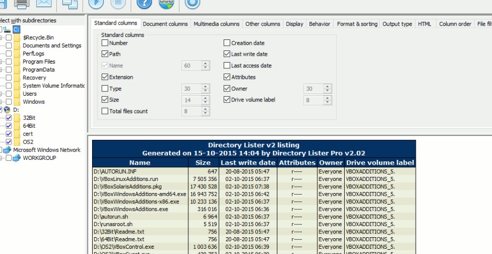Decrease the Owner width spinner value
The image size is (492, 254).
point(328,91)
